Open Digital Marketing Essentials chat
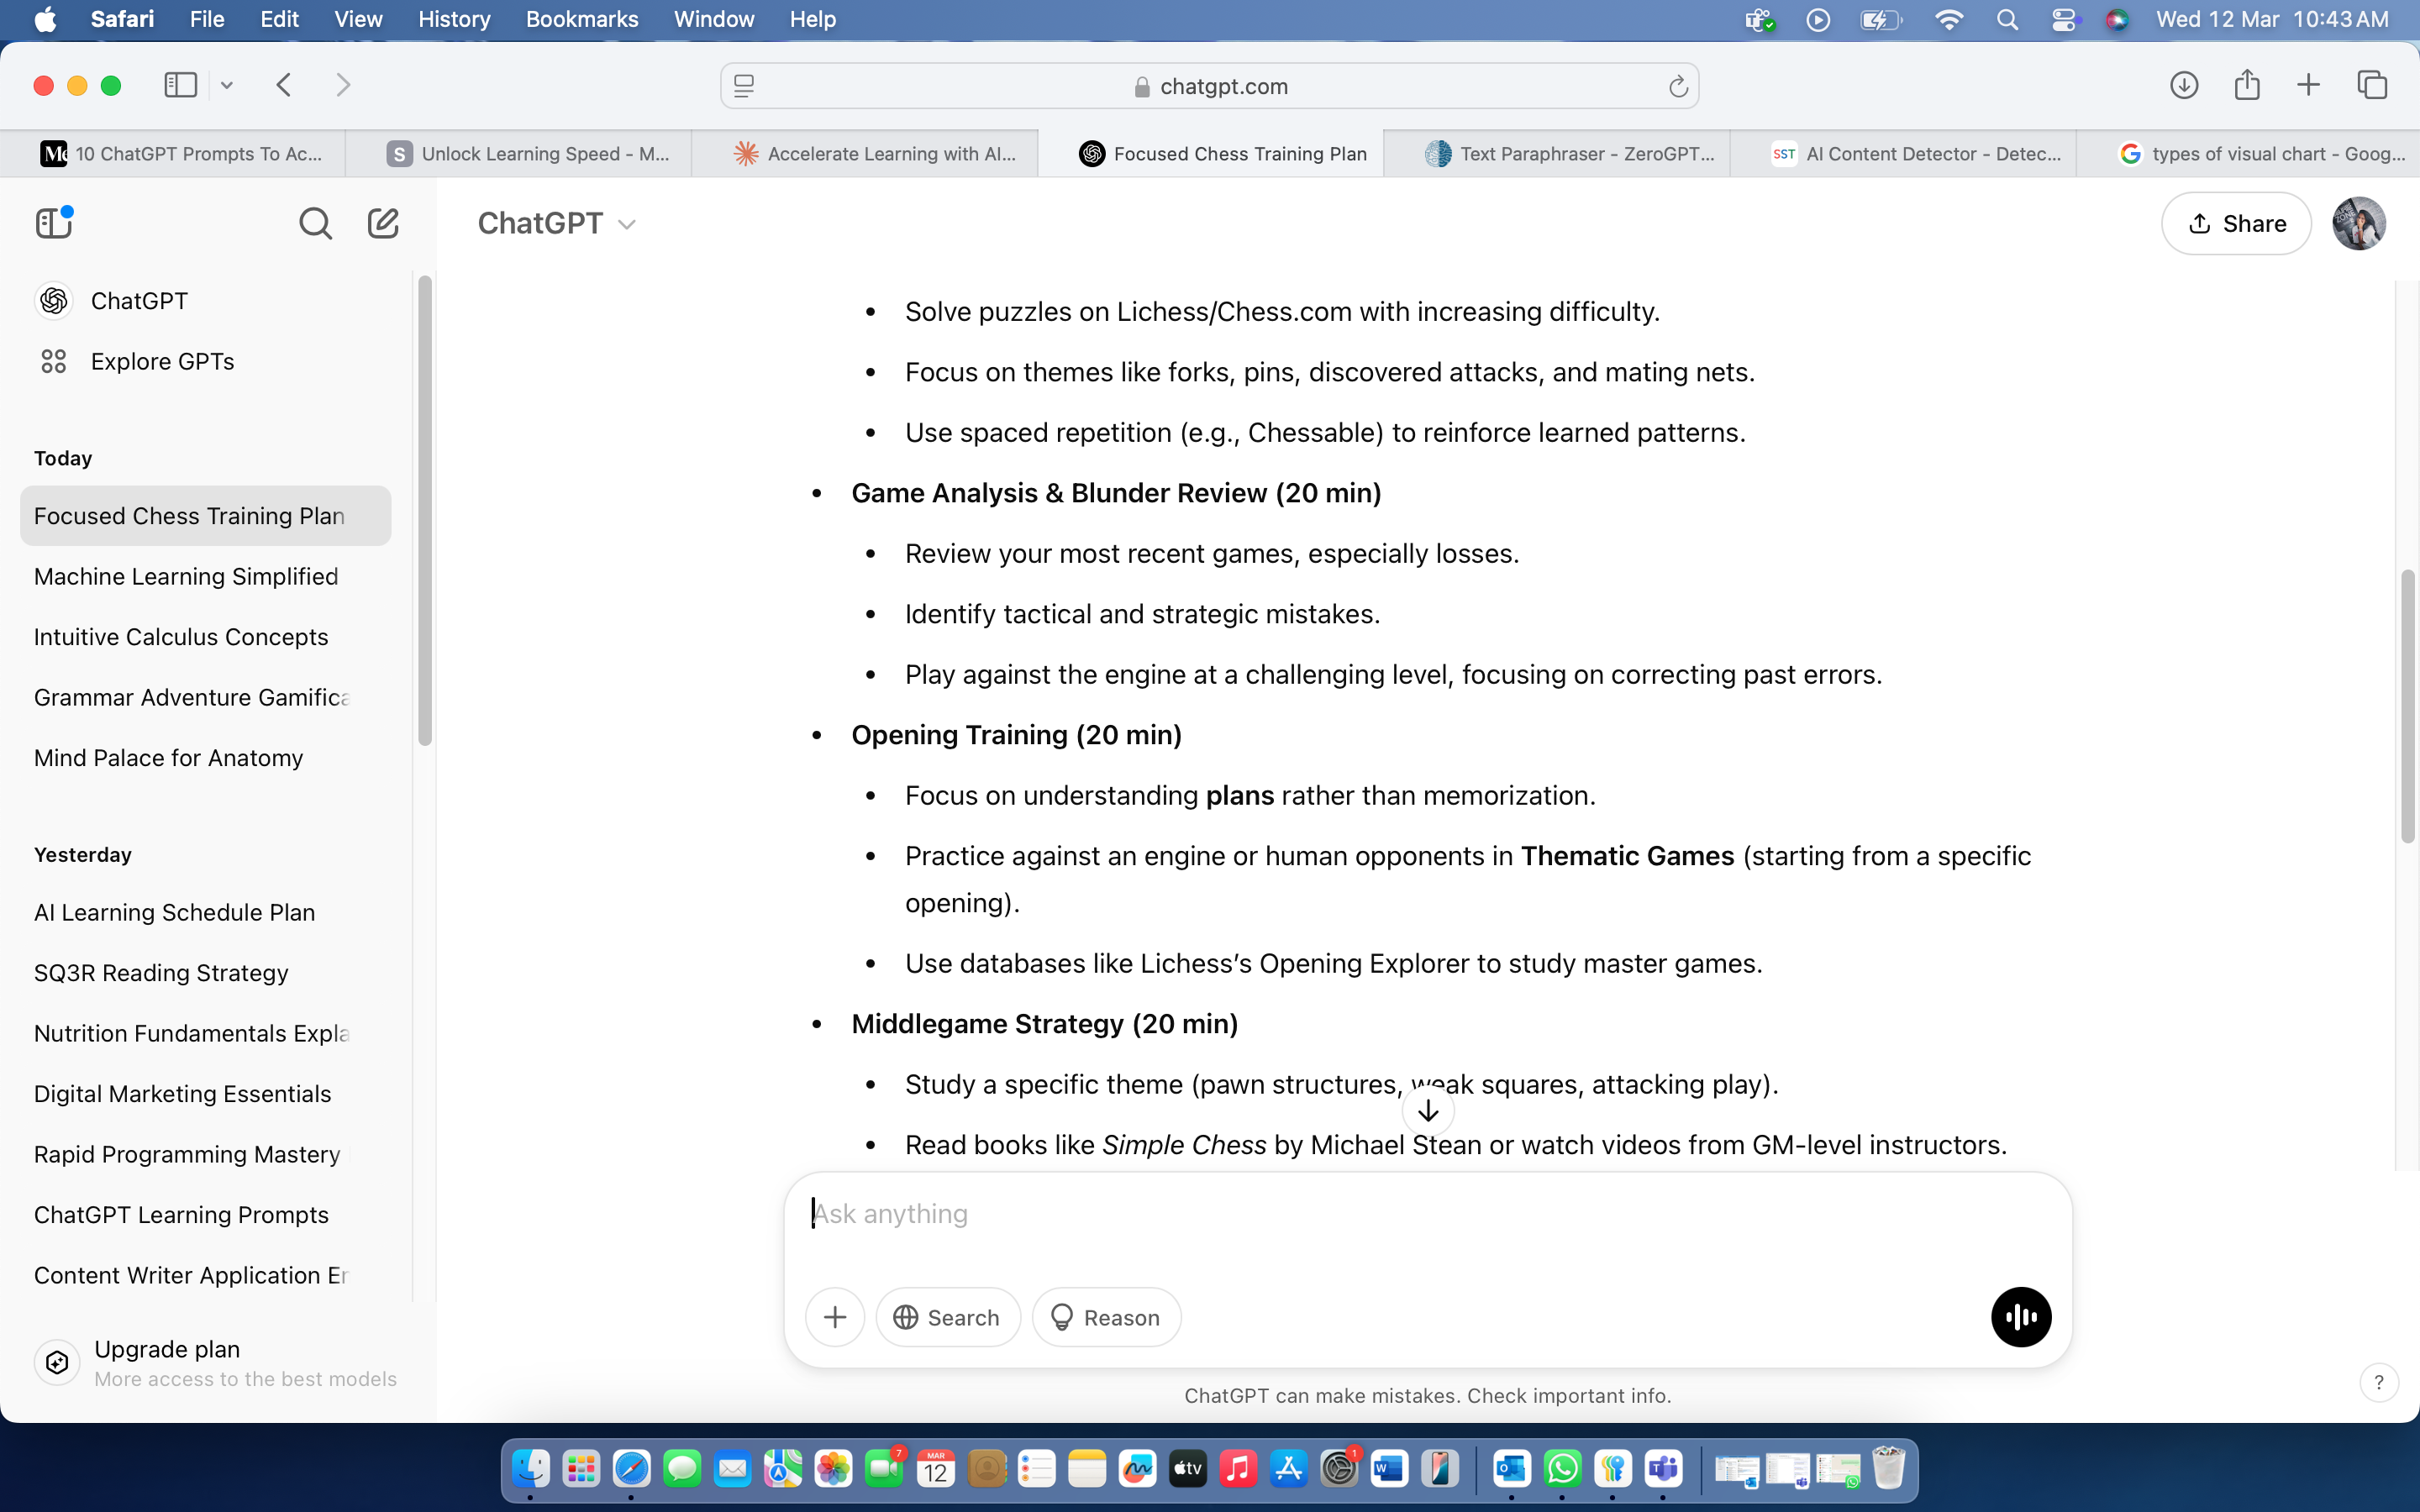Viewport: 2420px width, 1512px height. coord(205,1094)
